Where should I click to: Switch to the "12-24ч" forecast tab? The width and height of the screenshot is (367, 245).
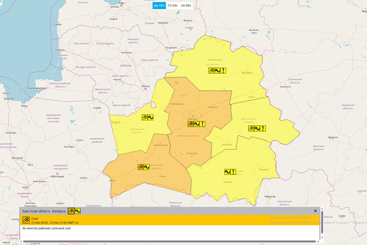coord(172,6)
